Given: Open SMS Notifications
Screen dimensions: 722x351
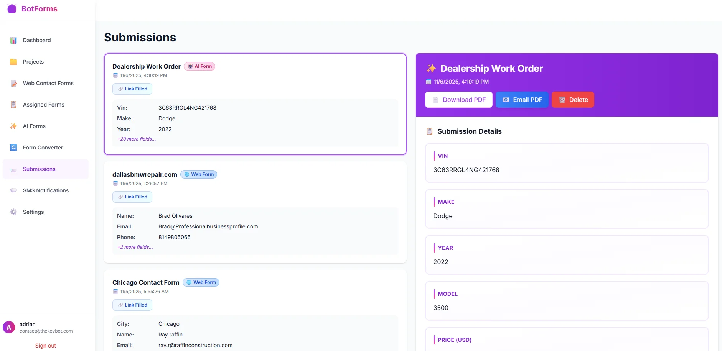Looking at the screenshot, I should (45, 190).
